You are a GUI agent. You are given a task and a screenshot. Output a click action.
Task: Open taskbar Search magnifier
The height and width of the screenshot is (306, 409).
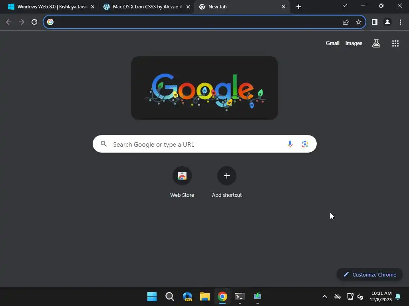[169, 296]
